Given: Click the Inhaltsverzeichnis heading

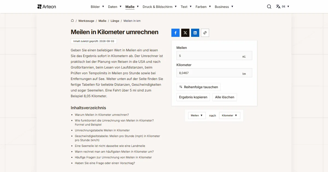Looking at the screenshot, I should [x=88, y=108].
